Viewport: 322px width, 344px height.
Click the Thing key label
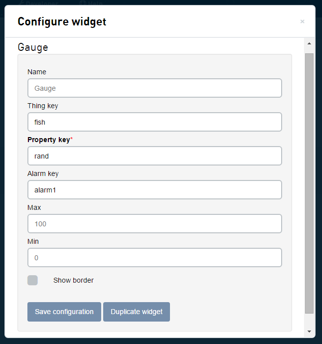43,106
